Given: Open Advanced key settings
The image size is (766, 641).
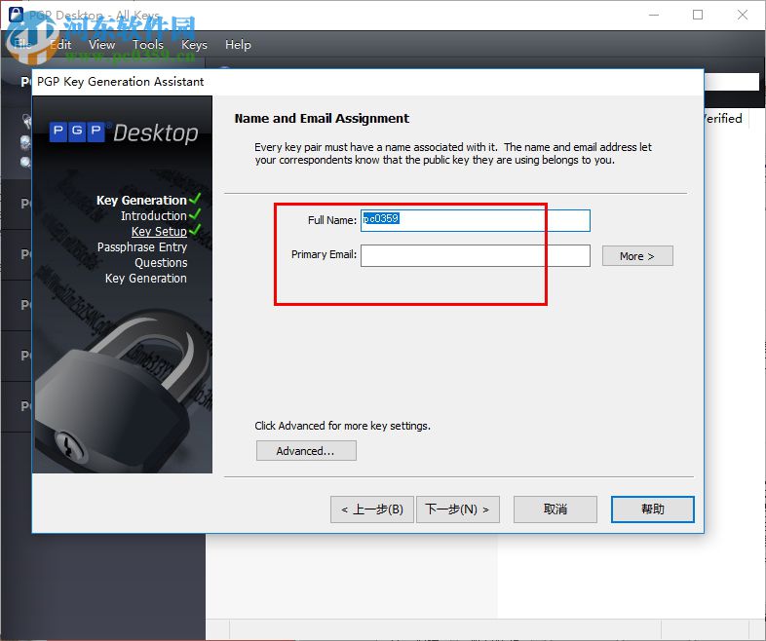Looking at the screenshot, I should [306, 451].
